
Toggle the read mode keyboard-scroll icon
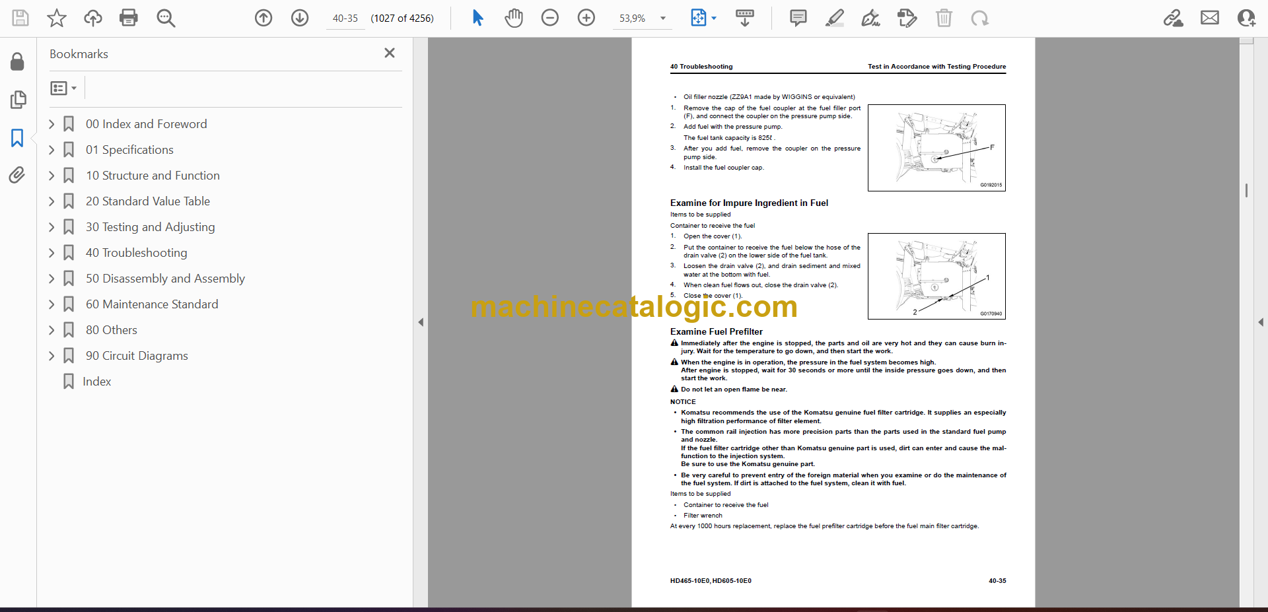(745, 18)
